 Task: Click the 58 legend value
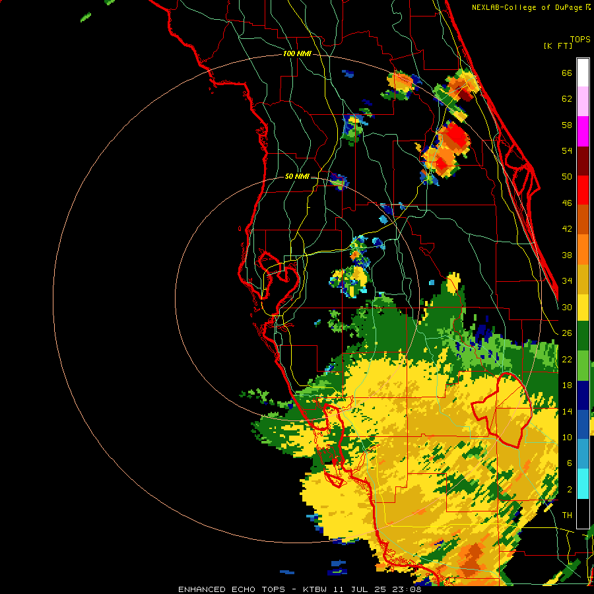[567, 125]
